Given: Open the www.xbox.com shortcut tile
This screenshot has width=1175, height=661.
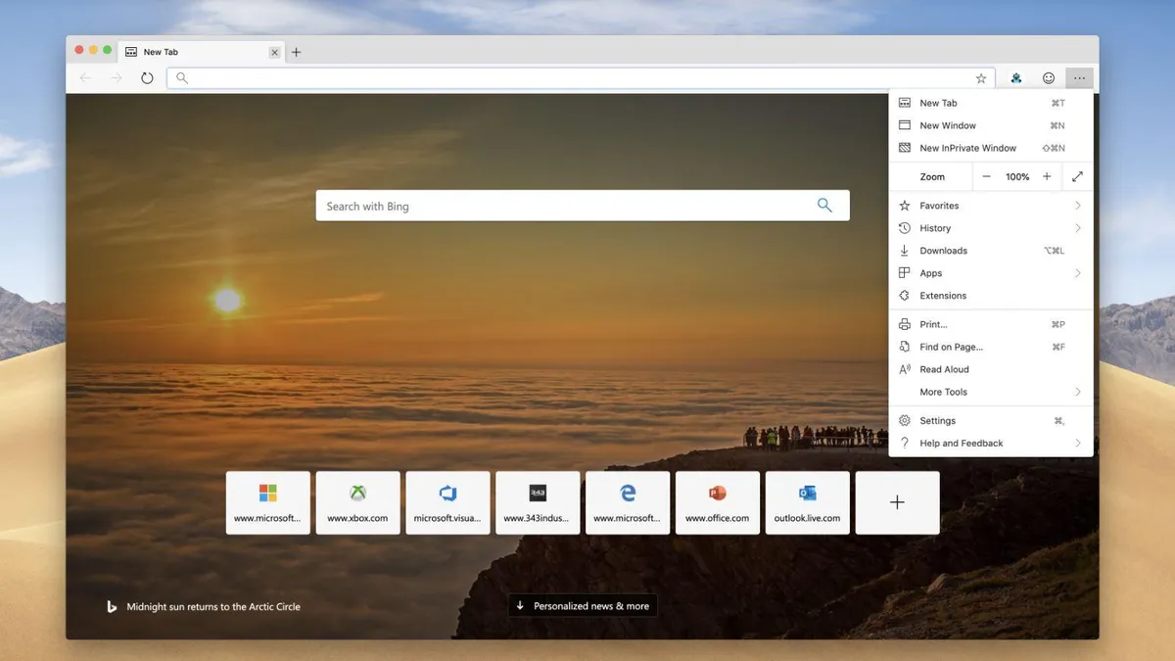Looking at the screenshot, I should 357,502.
